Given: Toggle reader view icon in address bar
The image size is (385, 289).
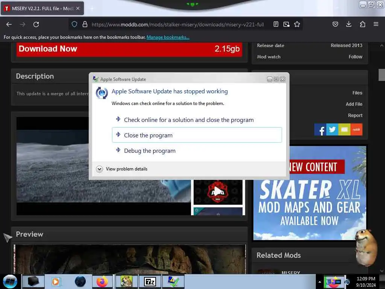Looking at the screenshot, I should pos(276,24).
